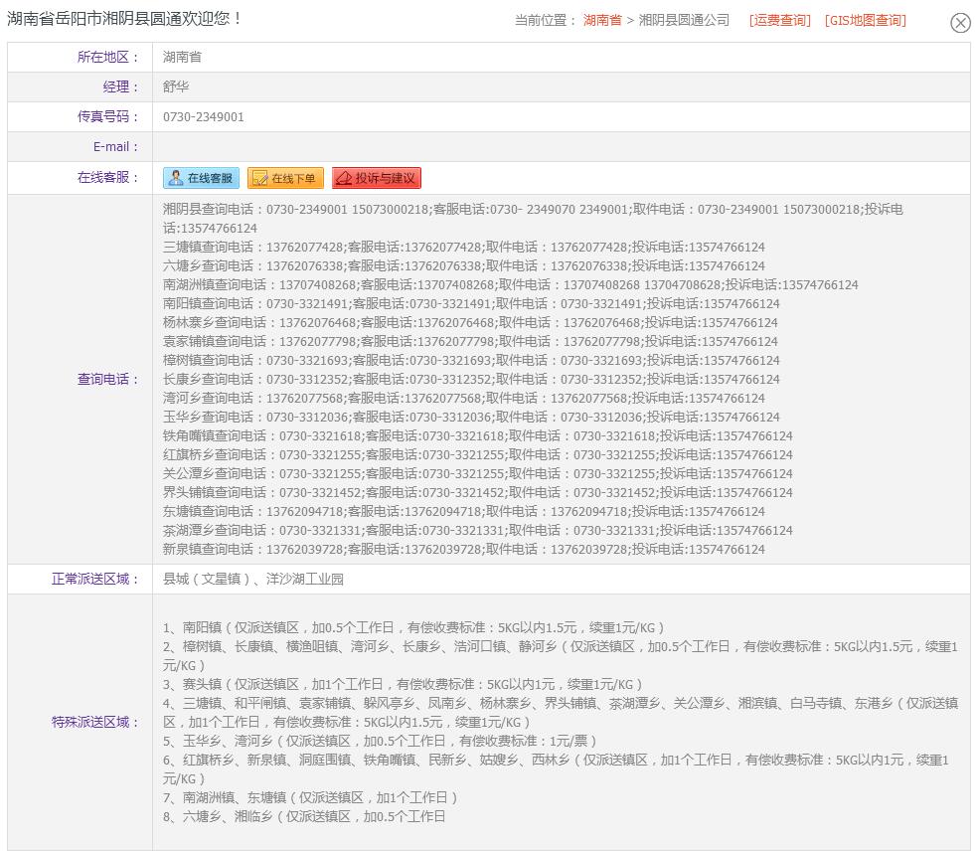The width and height of the screenshot is (975, 851).
Task: Select the eighth entry 六塘乡、湘临乡
Action: click(x=304, y=817)
